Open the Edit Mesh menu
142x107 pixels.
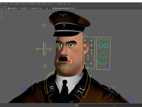17,4
